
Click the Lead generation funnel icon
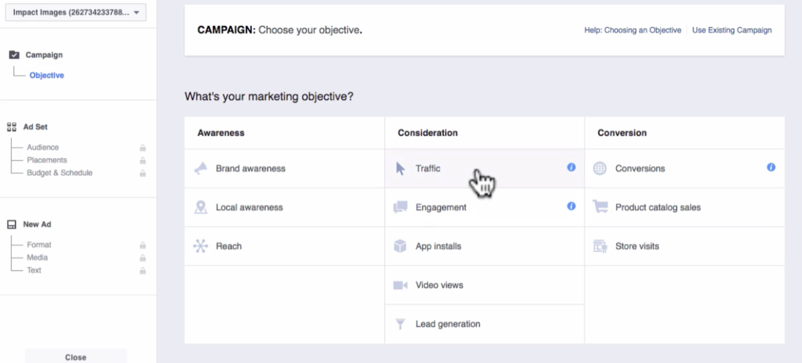pyautogui.click(x=400, y=324)
